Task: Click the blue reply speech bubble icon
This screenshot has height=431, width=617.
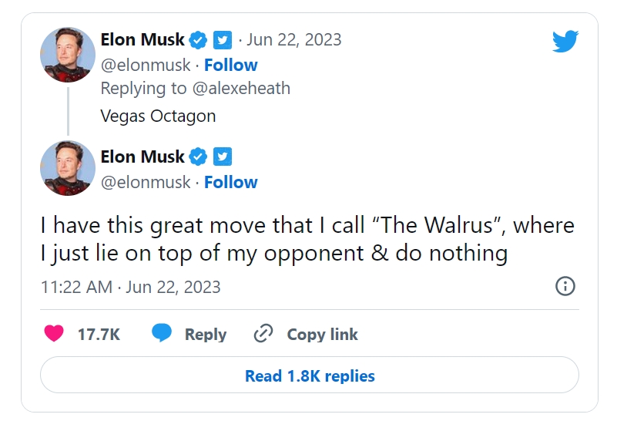Action: (x=161, y=334)
